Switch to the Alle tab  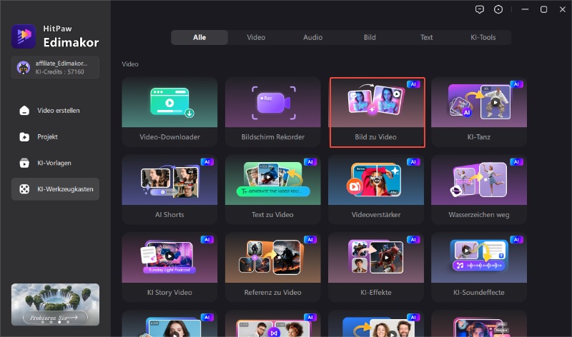pyautogui.click(x=199, y=37)
